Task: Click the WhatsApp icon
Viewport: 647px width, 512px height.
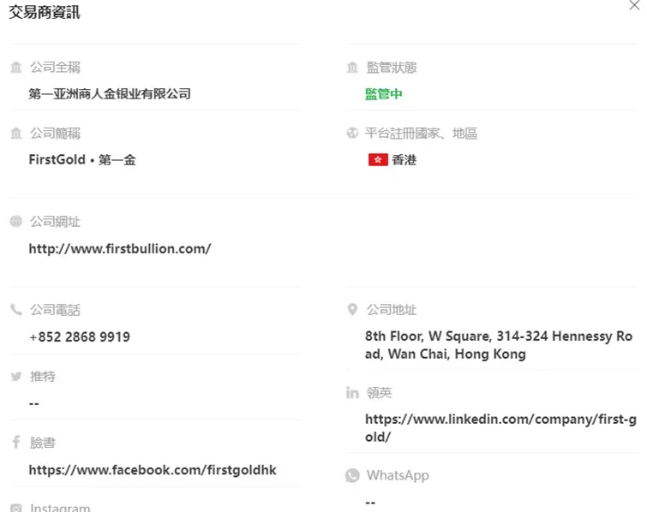Action: coord(352,475)
